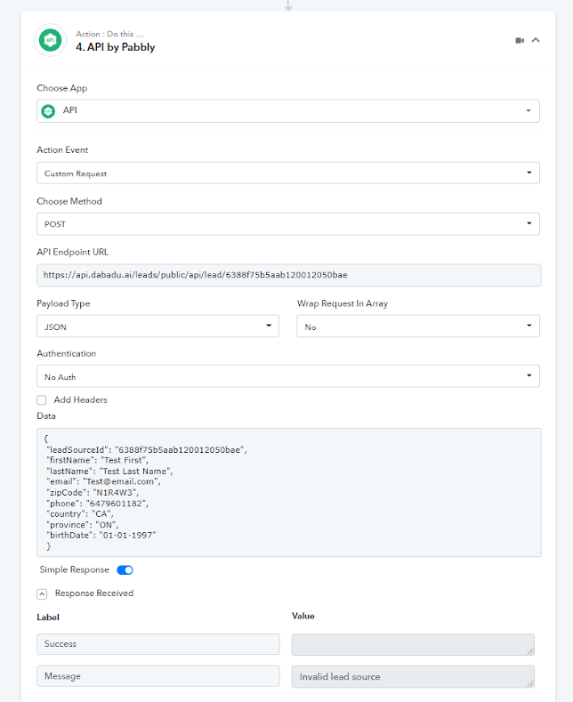Click the Success label field
The image size is (573, 702).
click(158, 644)
